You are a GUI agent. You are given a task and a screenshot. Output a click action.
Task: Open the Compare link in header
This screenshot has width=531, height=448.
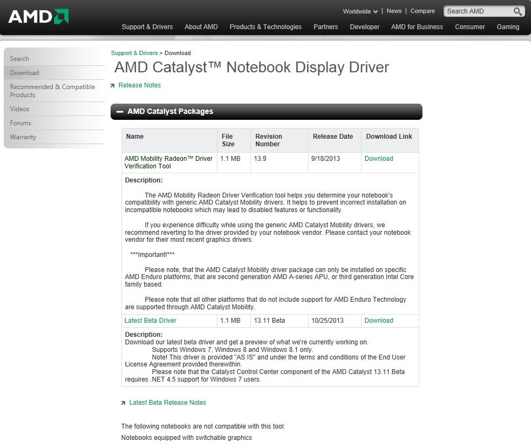(423, 11)
